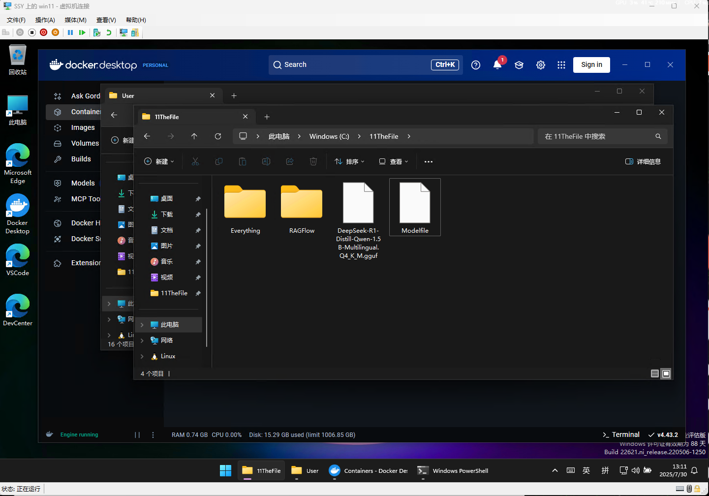The width and height of the screenshot is (709, 496).
Task: Open the Docker apps grid icon
Action: pos(561,65)
